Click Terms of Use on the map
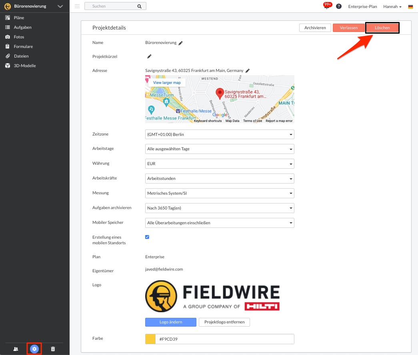This screenshot has width=418, height=355. 252,121
